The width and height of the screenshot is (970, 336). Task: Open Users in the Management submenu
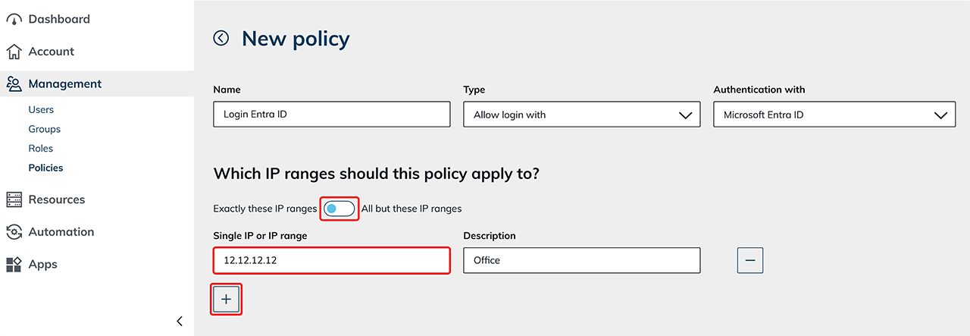(x=41, y=110)
